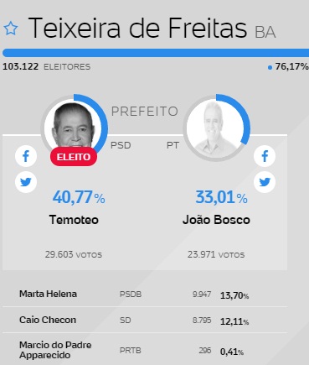The width and height of the screenshot is (309, 365).
Task: Open Temoteo's candidate photo
Action: click(x=74, y=128)
